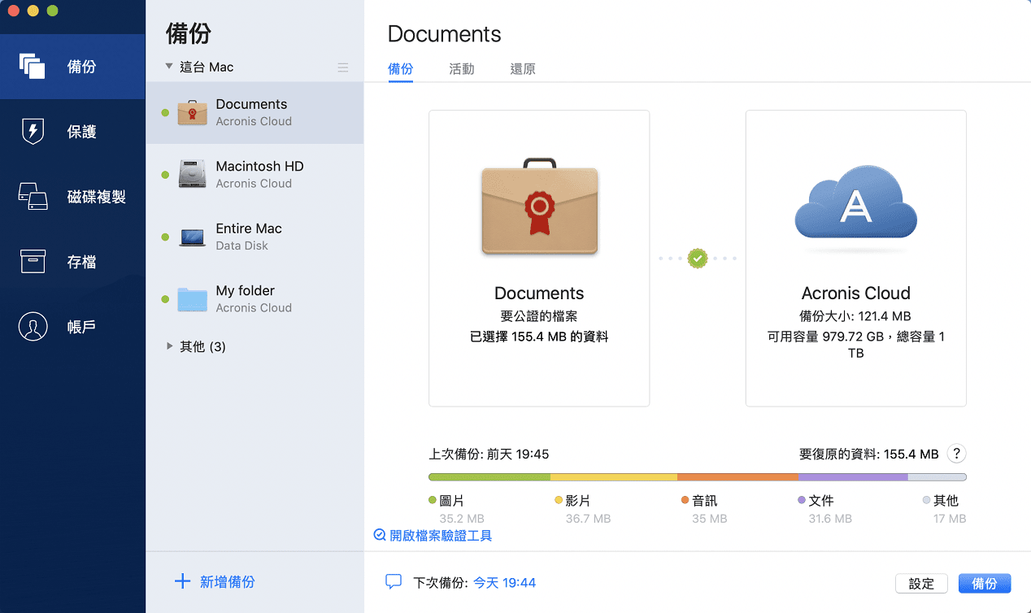This screenshot has width=1031, height=613.
Task: Select the Documents backup row name
Action: click(251, 104)
